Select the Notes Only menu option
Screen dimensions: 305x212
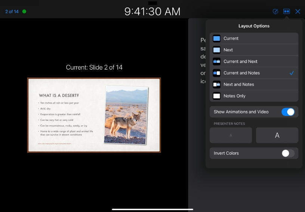234,96
